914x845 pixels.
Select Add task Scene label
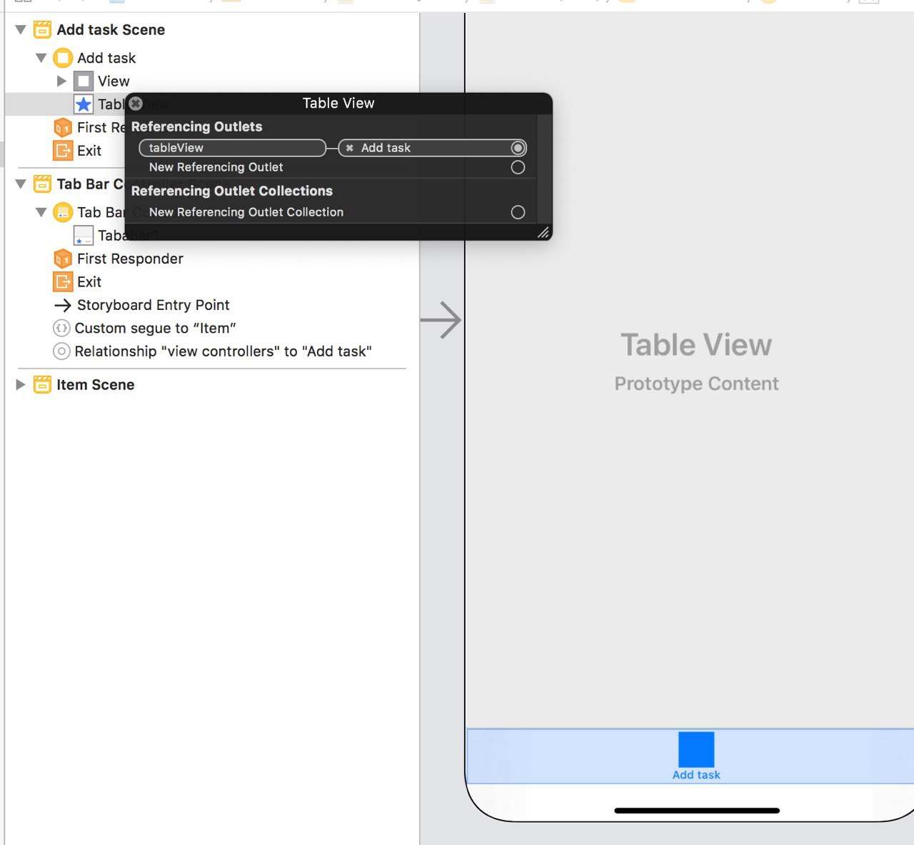click(x=111, y=30)
